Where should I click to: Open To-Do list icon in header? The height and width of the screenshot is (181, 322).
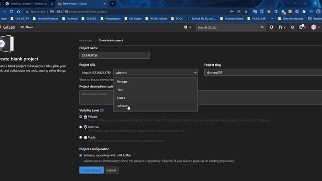coord(293,27)
